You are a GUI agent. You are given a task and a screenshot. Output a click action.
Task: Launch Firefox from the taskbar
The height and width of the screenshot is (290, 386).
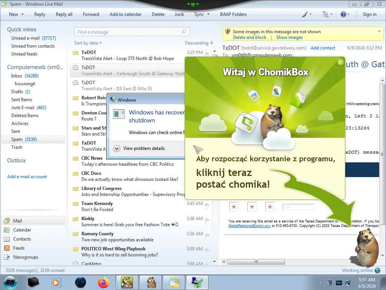click(x=104, y=282)
